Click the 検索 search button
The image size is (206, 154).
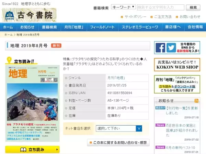tap(193, 8)
